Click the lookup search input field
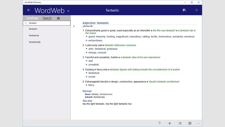The height and width of the screenshot is (127, 225). (x=47, y=23)
